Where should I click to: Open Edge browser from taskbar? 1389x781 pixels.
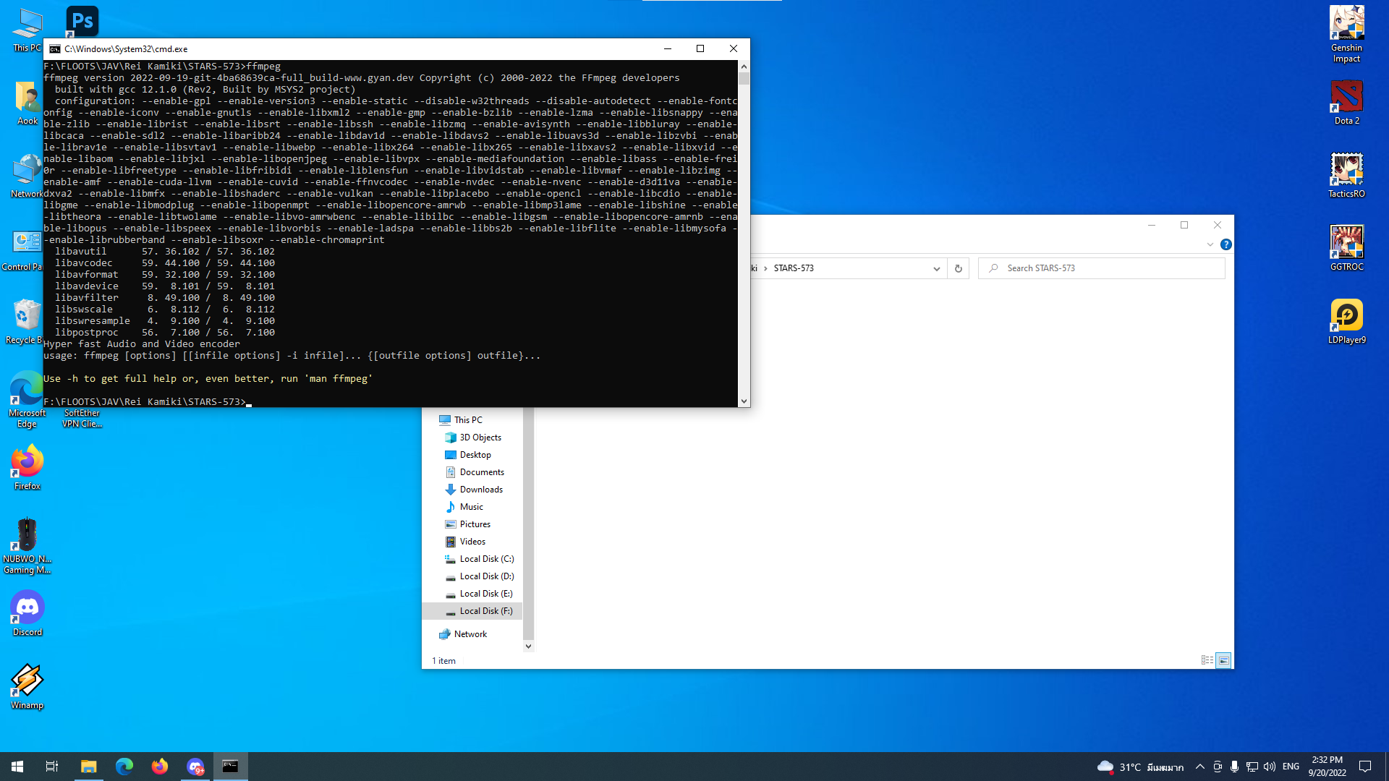click(x=124, y=766)
